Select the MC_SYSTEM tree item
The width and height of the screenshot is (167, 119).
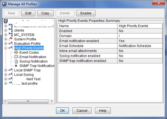[24, 35]
